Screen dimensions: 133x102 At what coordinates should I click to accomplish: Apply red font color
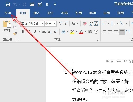[81, 32]
